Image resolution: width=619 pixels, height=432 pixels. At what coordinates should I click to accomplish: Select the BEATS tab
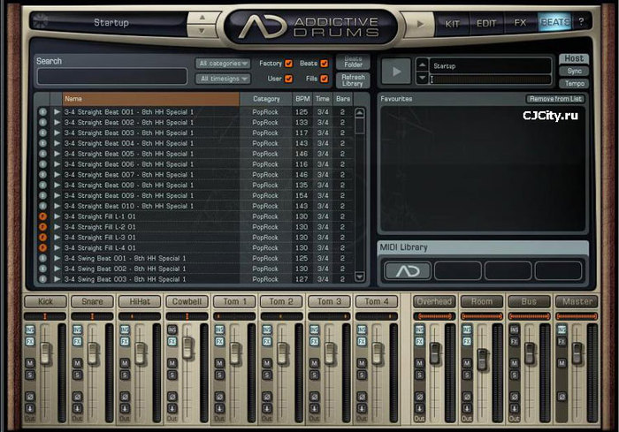[x=554, y=22]
